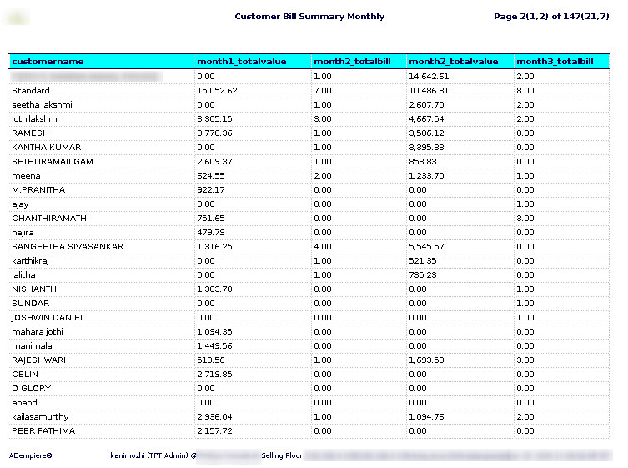Click the 2,719.85 value for CELIN
Screen dimensions: 628x468
point(214,375)
